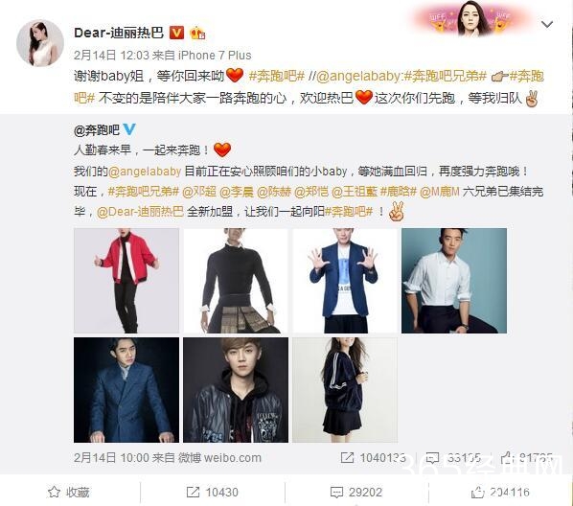Screen dimensions: 573x506
Task: Open comments with the 29202 icon
Action: 355,493
